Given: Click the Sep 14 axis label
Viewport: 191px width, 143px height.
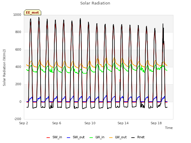Looking at the screenshot, I should [123, 123].
